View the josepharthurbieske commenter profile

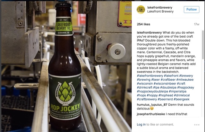[x=151, y=114]
